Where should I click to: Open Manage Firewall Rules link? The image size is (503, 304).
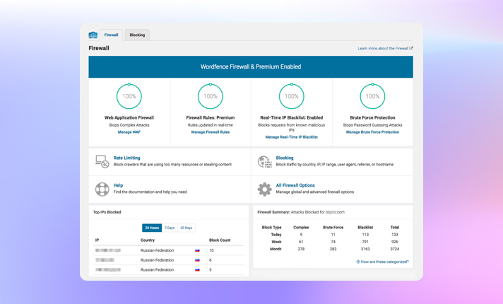pyautogui.click(x=211, y=132)
